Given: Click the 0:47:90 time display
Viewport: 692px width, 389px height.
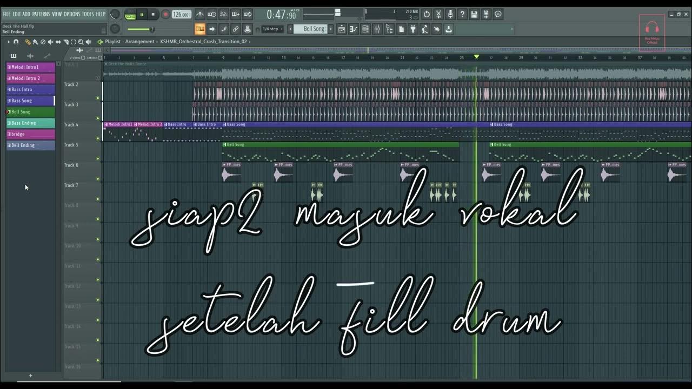Looking at the screenshot, I should click(x=282, y=15).
